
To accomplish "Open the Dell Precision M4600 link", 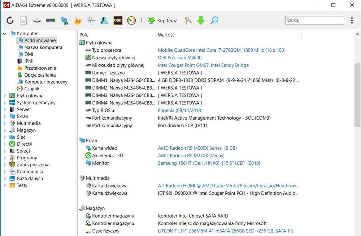I will pyautogui.click(x=179, y=57).
